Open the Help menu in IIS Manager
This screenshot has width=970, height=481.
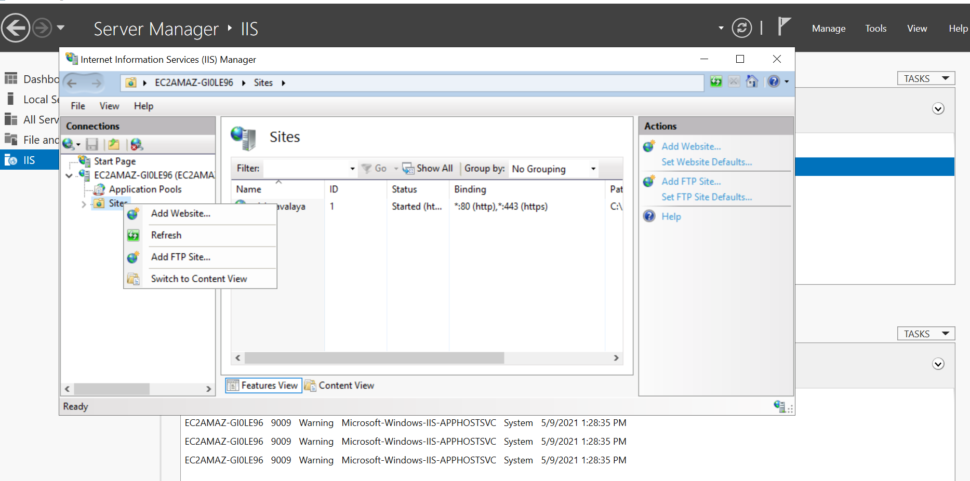pos(143,106)
